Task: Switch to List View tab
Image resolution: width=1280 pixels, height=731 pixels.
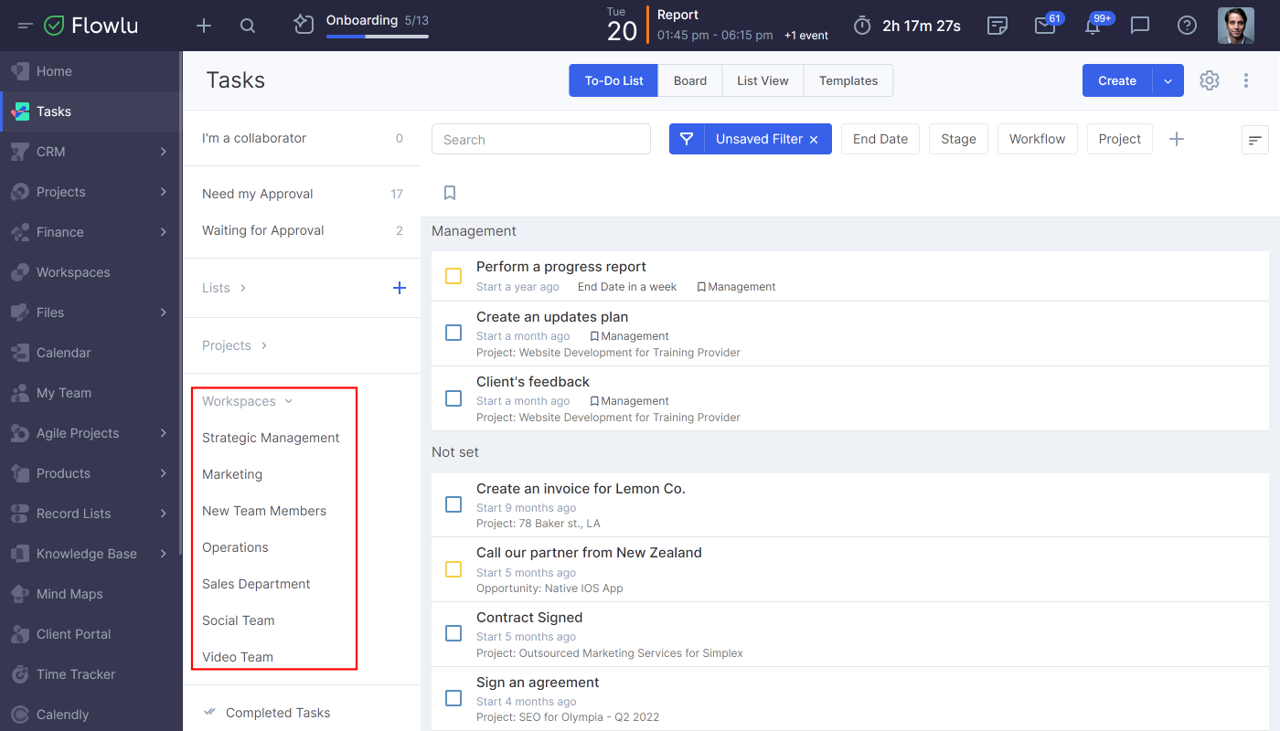Action: click(763, 80)
